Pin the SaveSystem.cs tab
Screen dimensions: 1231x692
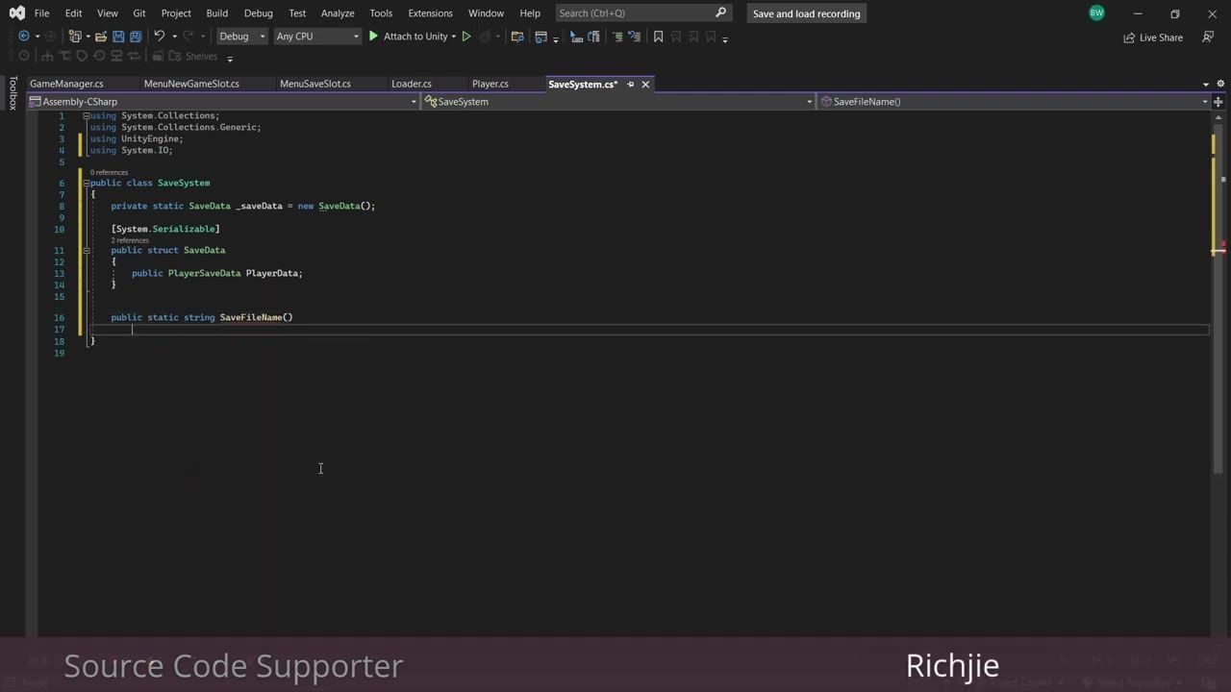pyautogui.click(x=630, y=85)
